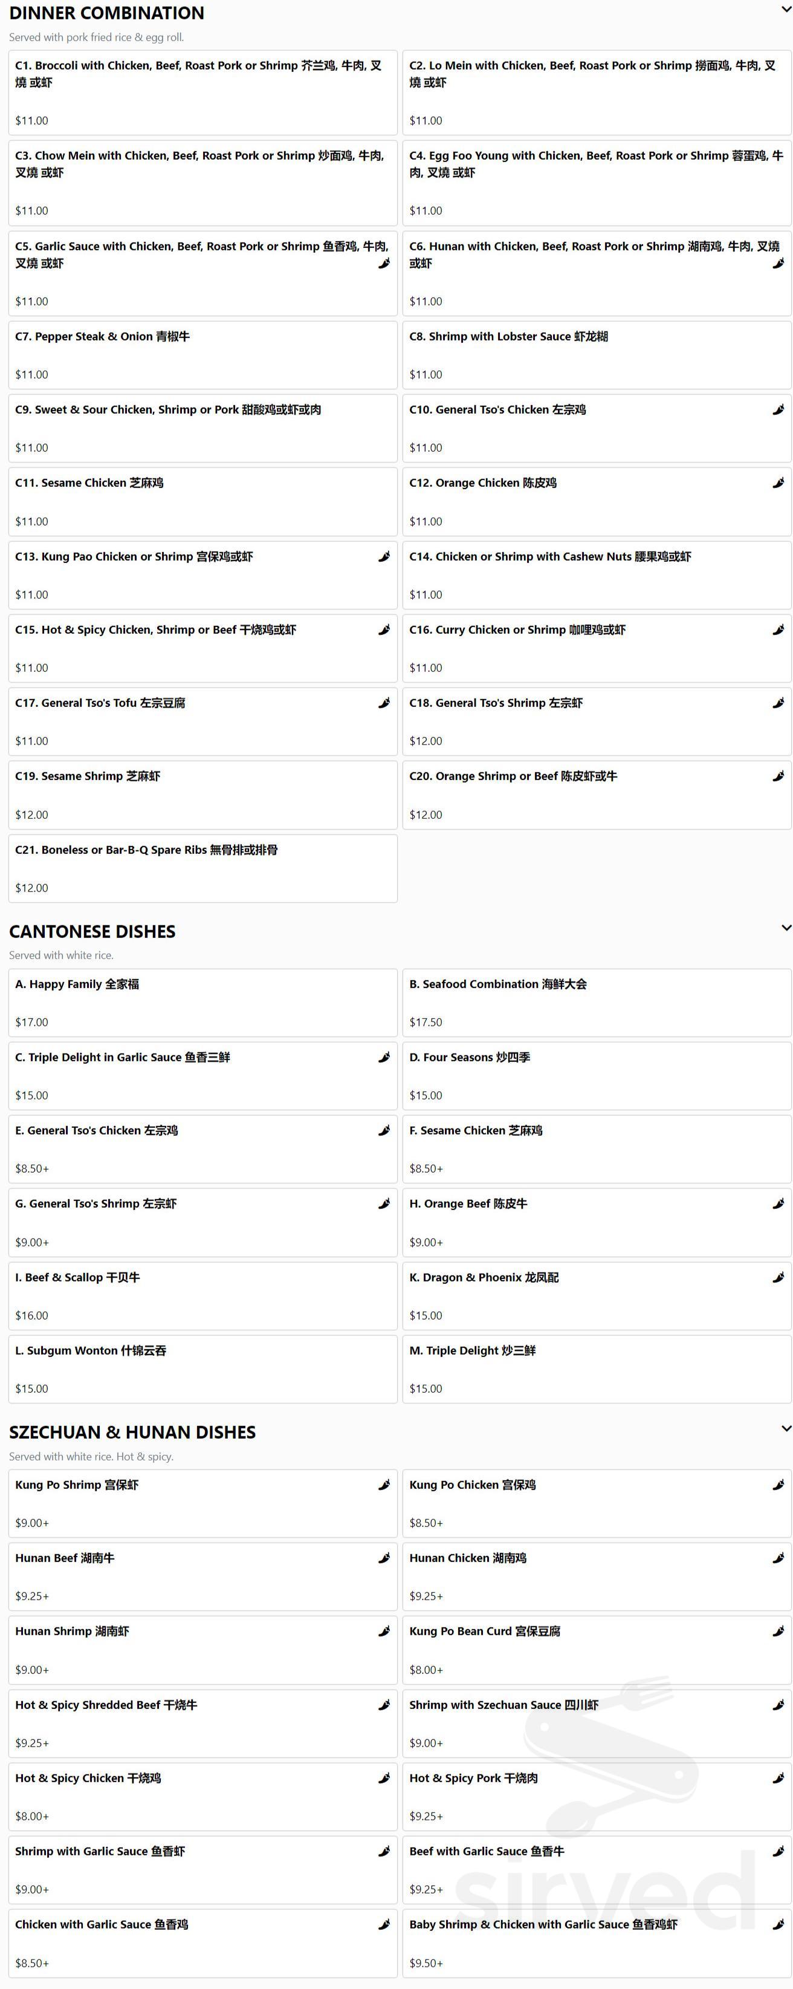Choose A. Happy Family dish
Image resolution: width=793 pixels, height=1989 pixels.
[x=203, y=1002]
